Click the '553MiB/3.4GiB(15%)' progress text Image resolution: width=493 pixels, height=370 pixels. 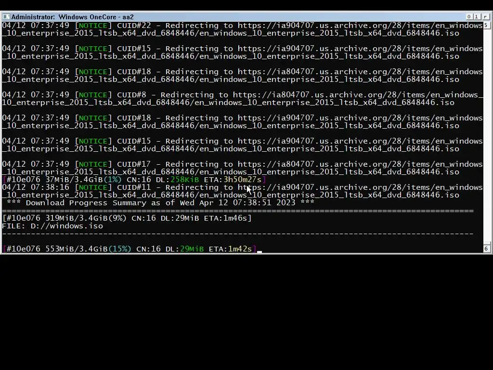coord(89,249)
